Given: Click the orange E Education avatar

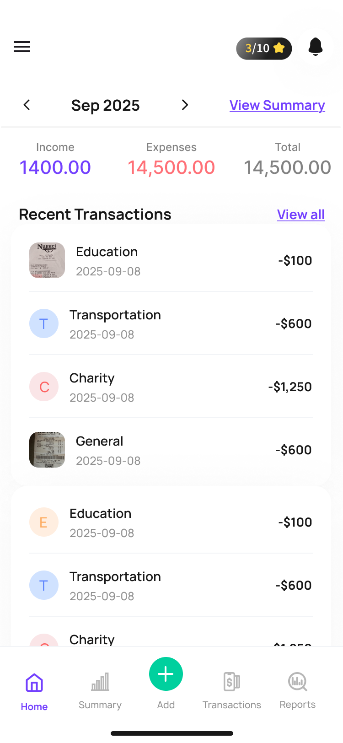Looking at the screenshot, I should (x=44, y=522).
